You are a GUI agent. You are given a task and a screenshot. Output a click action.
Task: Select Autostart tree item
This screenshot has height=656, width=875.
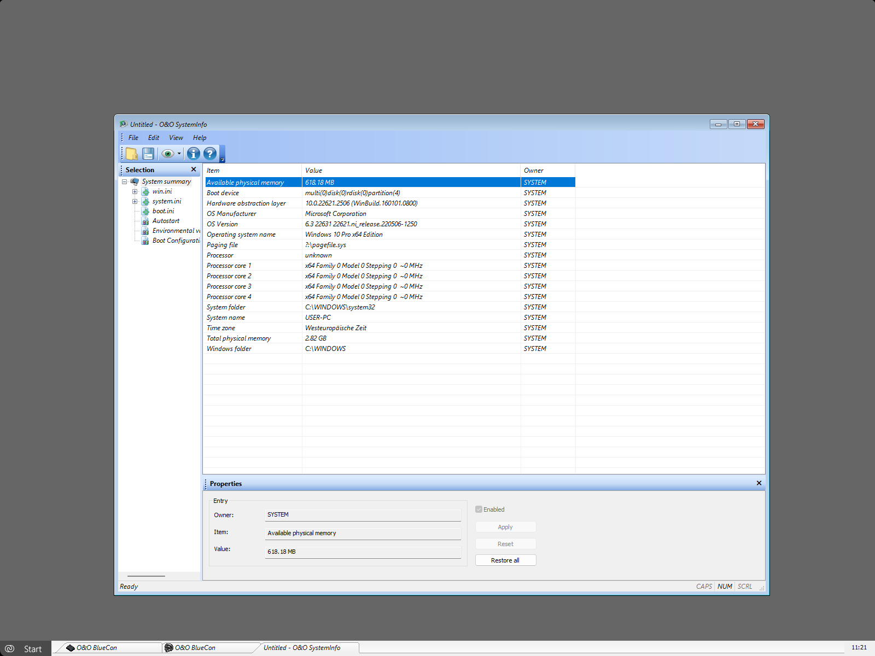tap(166, 221)
